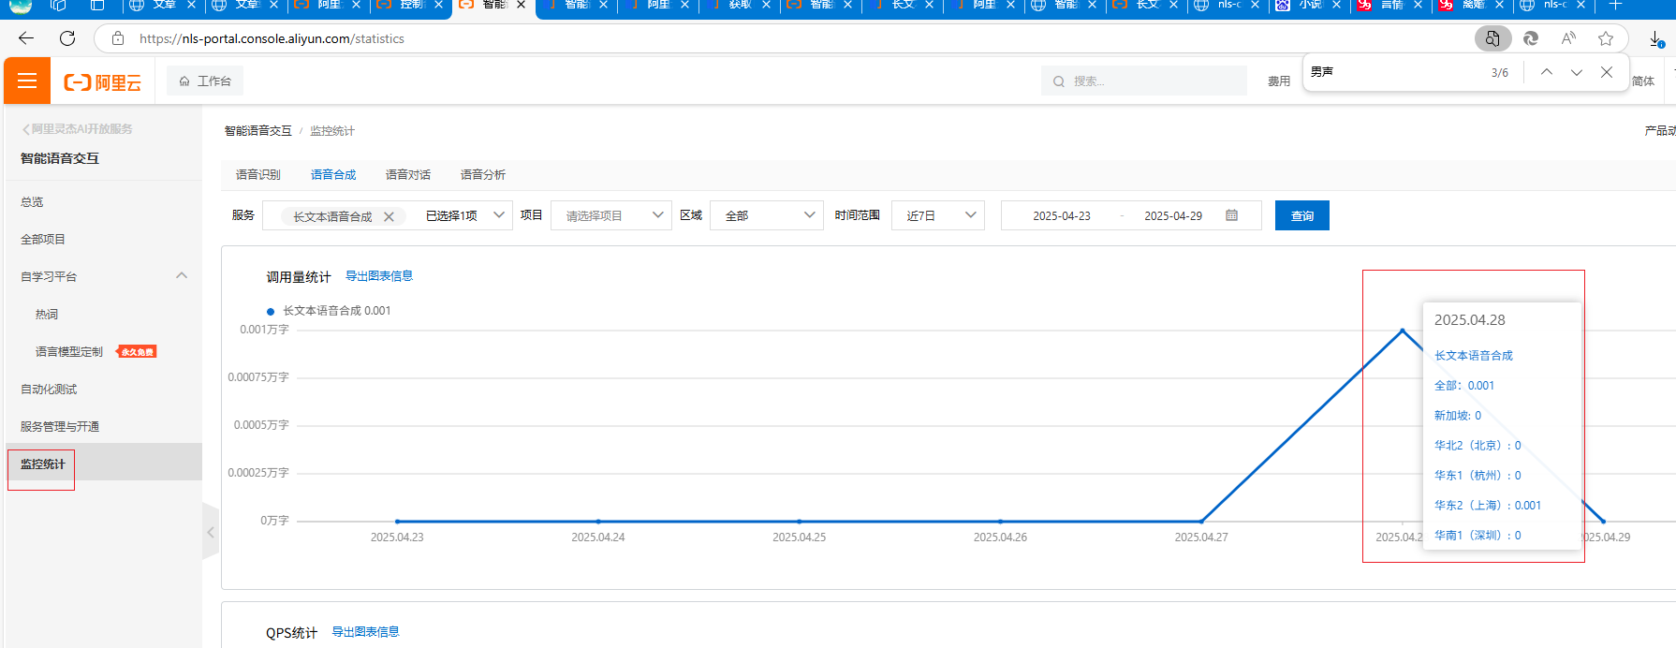Bookmark page with the star icon

[x=1606, y=38]
